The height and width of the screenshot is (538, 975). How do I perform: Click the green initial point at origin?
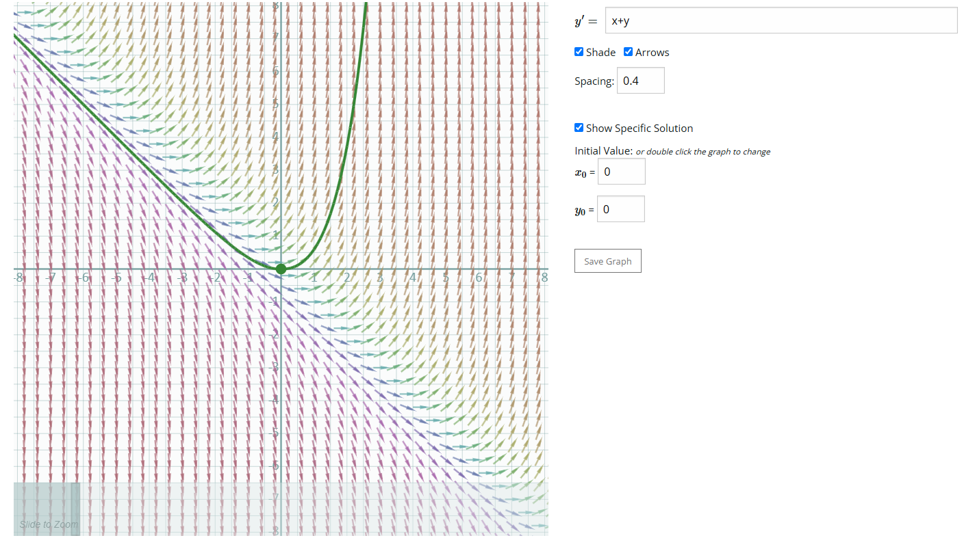(281, 269)
